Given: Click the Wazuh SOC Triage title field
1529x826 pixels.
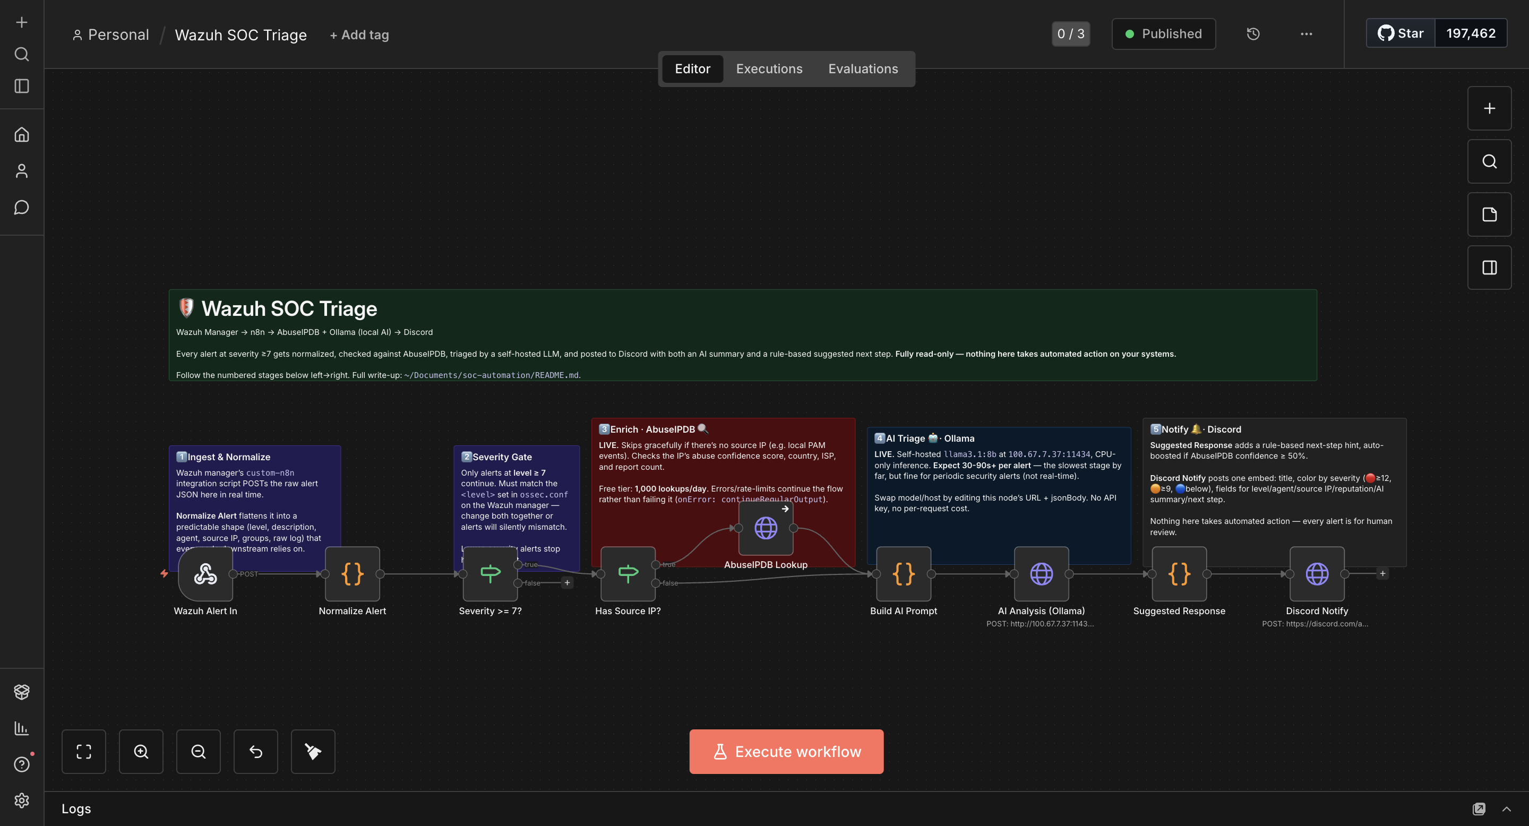Looking at the screenshot, I should tap(240, 35).
